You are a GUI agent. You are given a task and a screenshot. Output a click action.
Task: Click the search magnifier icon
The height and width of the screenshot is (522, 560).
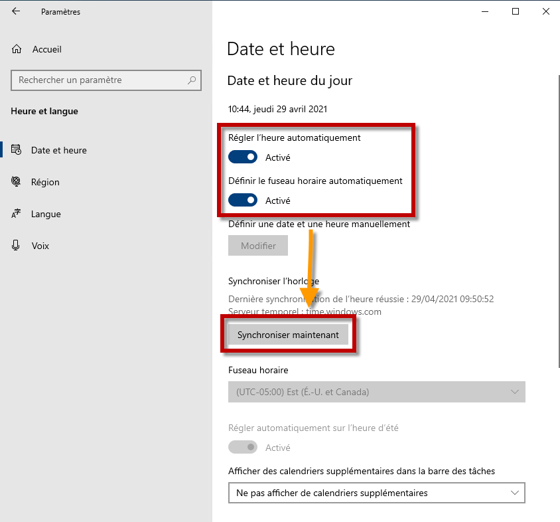pyautogui.click(x=192, y=80)
